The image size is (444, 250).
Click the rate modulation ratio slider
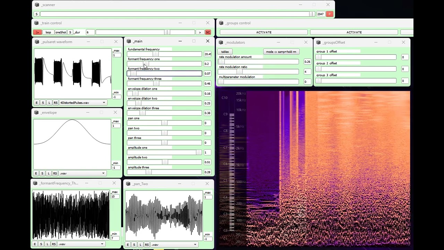[258, 72]
